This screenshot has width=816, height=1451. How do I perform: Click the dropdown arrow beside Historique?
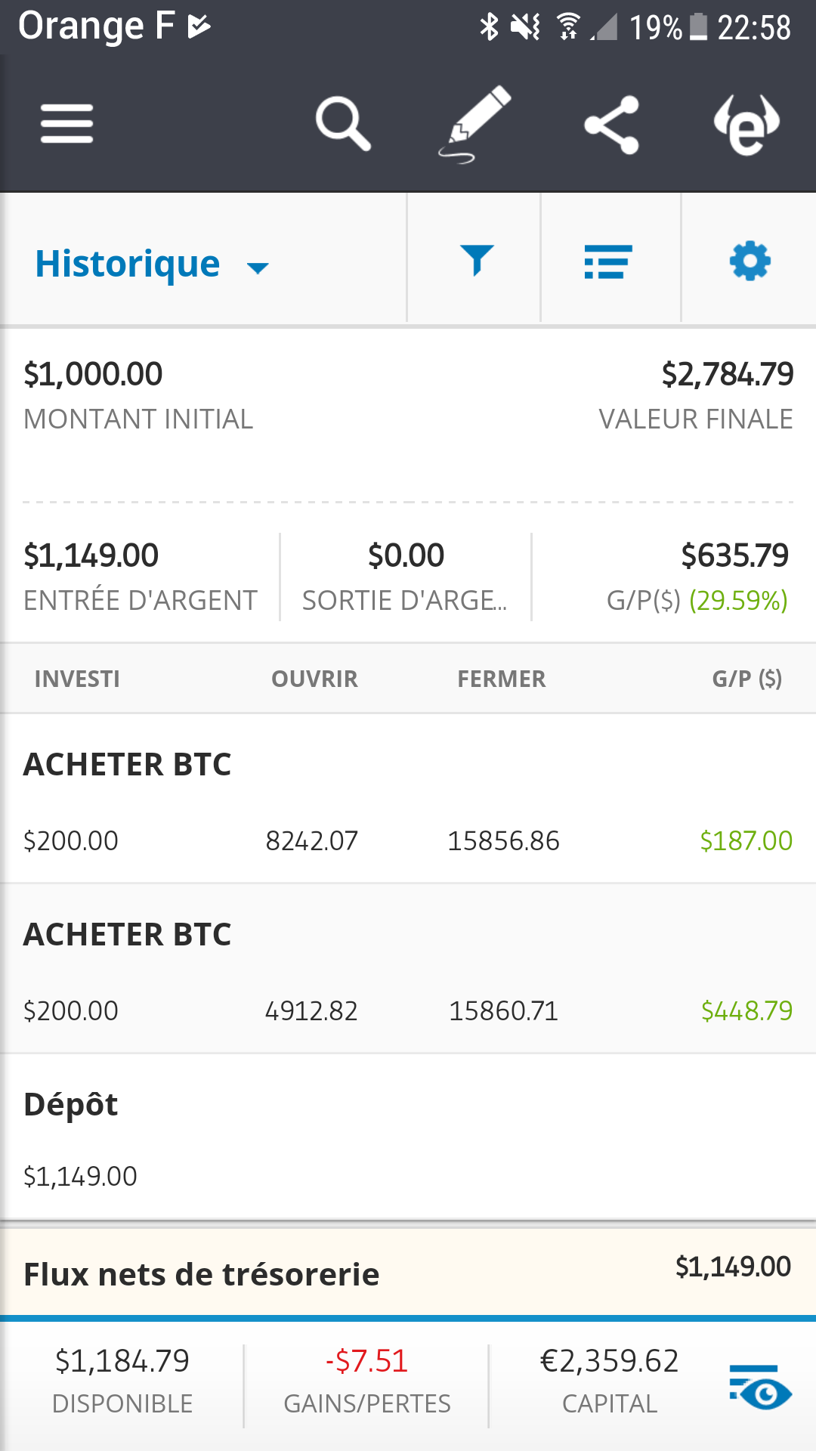(x=258, y=268)
